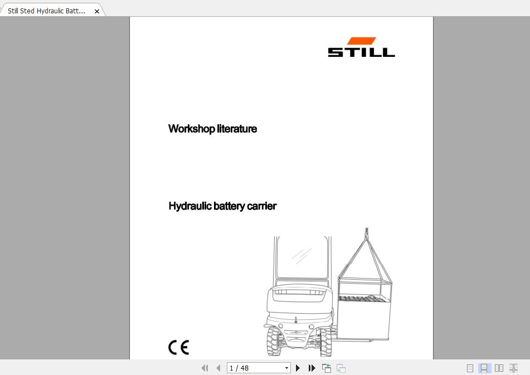Jump to the last page
Screen dimensions: 530x375
312,368
